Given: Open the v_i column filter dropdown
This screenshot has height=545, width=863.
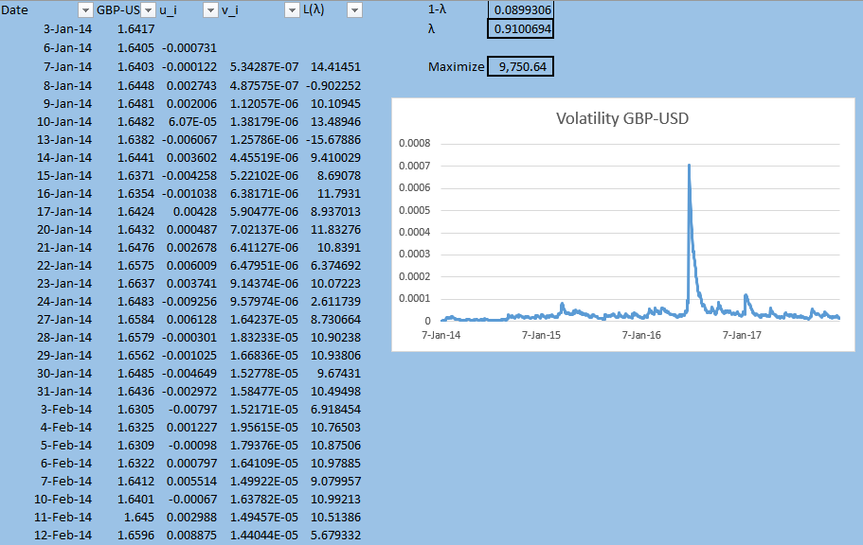Looking at the screenshot, I should pyautogui.click(x=292, y=10).
